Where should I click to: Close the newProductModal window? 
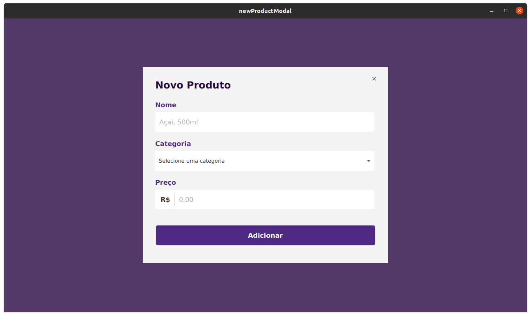[x=520, y=11]
